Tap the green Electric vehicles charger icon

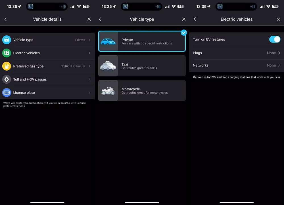(x=7, y=53)
